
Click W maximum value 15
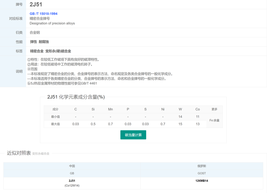[x=180, y=124]
